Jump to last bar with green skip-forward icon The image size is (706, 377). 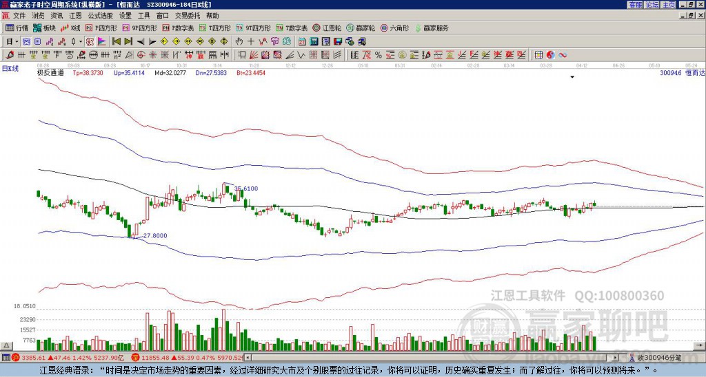pyautogui.click(x=128, y=42)
